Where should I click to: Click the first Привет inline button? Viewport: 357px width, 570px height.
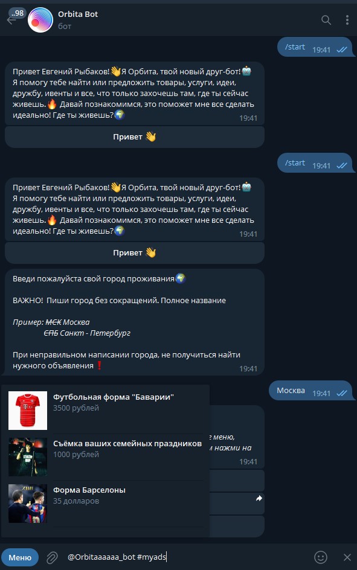135,137
